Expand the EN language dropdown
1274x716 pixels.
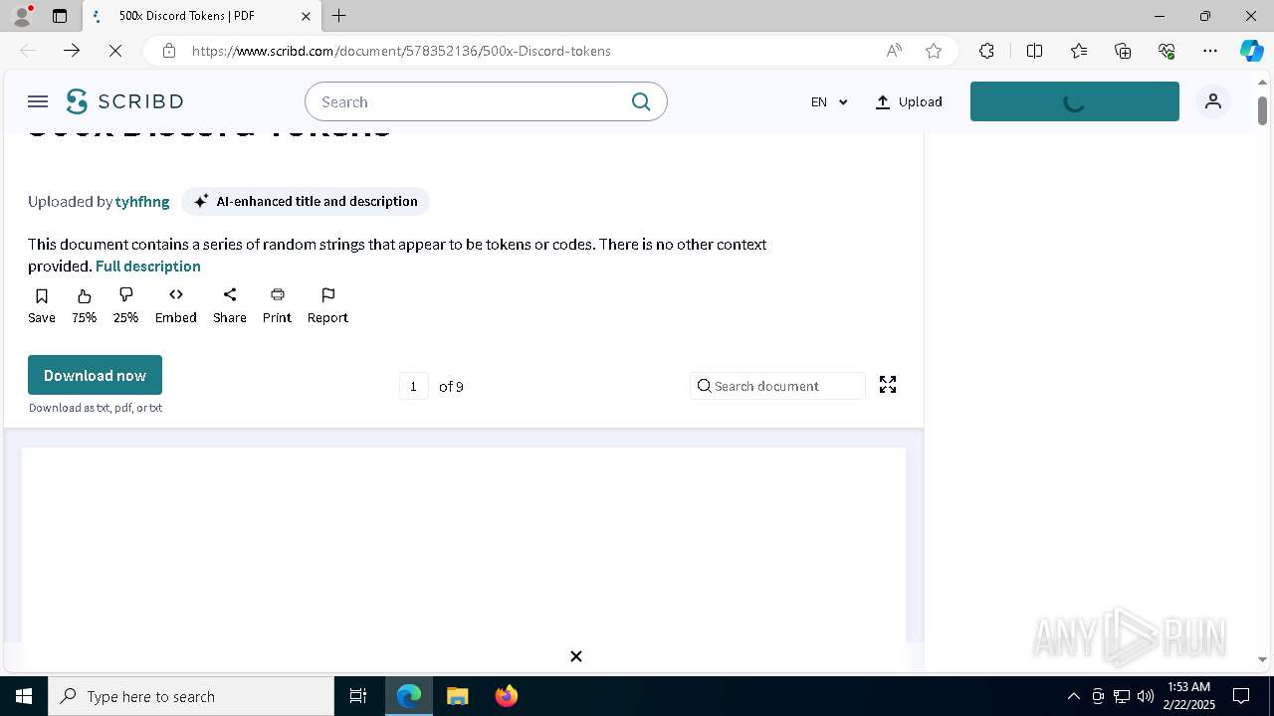829,101
